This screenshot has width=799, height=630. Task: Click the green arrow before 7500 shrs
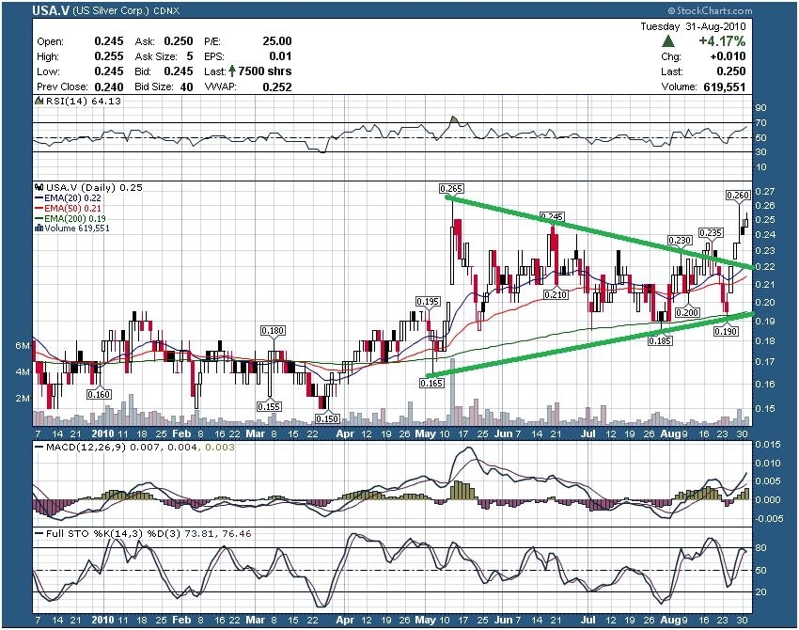(x=232, y=71)
